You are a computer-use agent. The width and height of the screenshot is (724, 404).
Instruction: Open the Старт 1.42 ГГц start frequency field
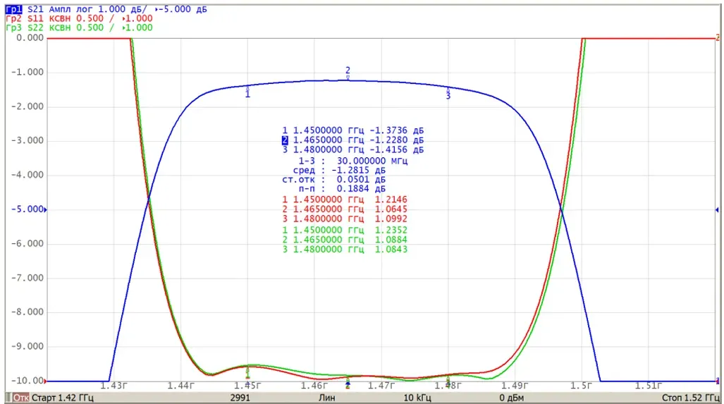(x=62, y=398)
